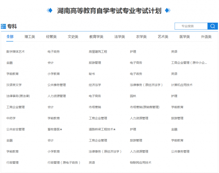Open the 道路桥梁工程技术★ link

(102, 129)
